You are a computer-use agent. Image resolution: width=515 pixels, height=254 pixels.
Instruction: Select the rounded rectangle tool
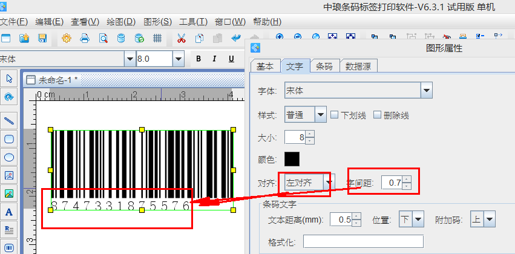(x=9, y=138)
